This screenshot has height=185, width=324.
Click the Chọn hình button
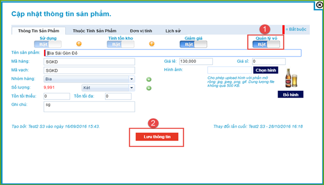(x=266, y=70)
